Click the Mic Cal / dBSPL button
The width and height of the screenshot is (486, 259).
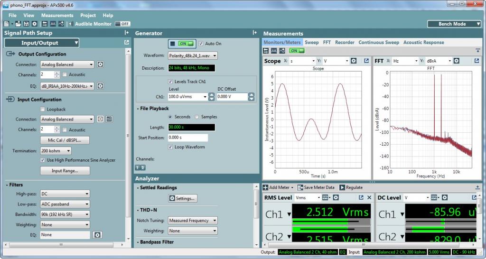(x=65, y=140)
